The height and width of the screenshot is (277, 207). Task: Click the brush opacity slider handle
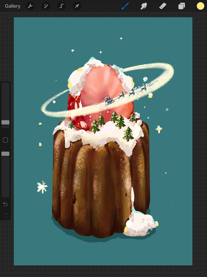[x=5, y=154]
